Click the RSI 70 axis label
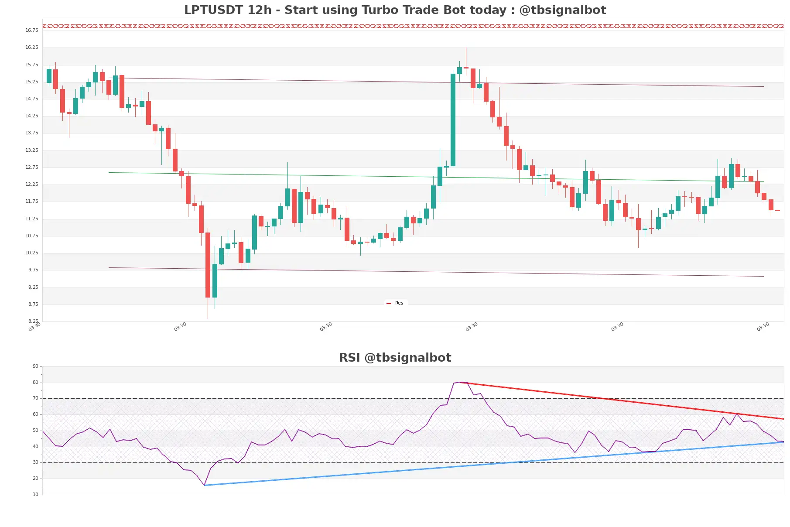 (35, 398)
